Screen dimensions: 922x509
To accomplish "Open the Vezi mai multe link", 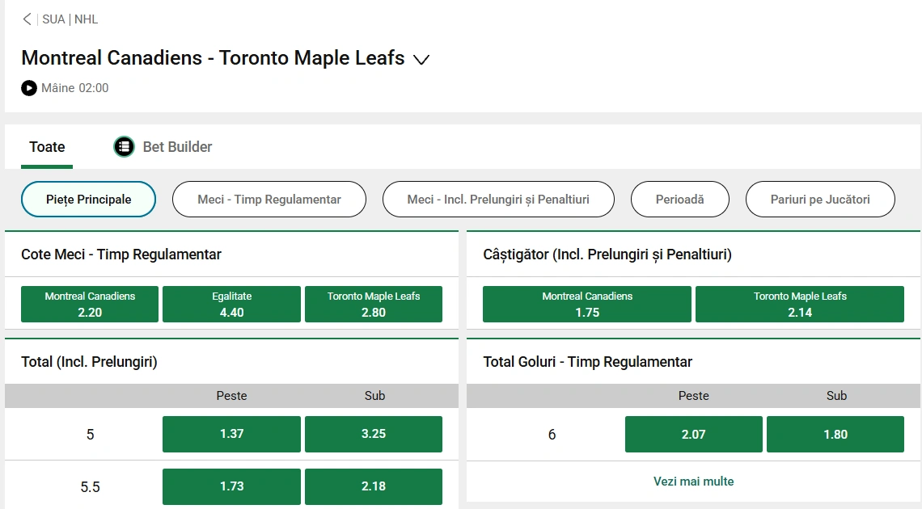I will [x=693, y=480].
